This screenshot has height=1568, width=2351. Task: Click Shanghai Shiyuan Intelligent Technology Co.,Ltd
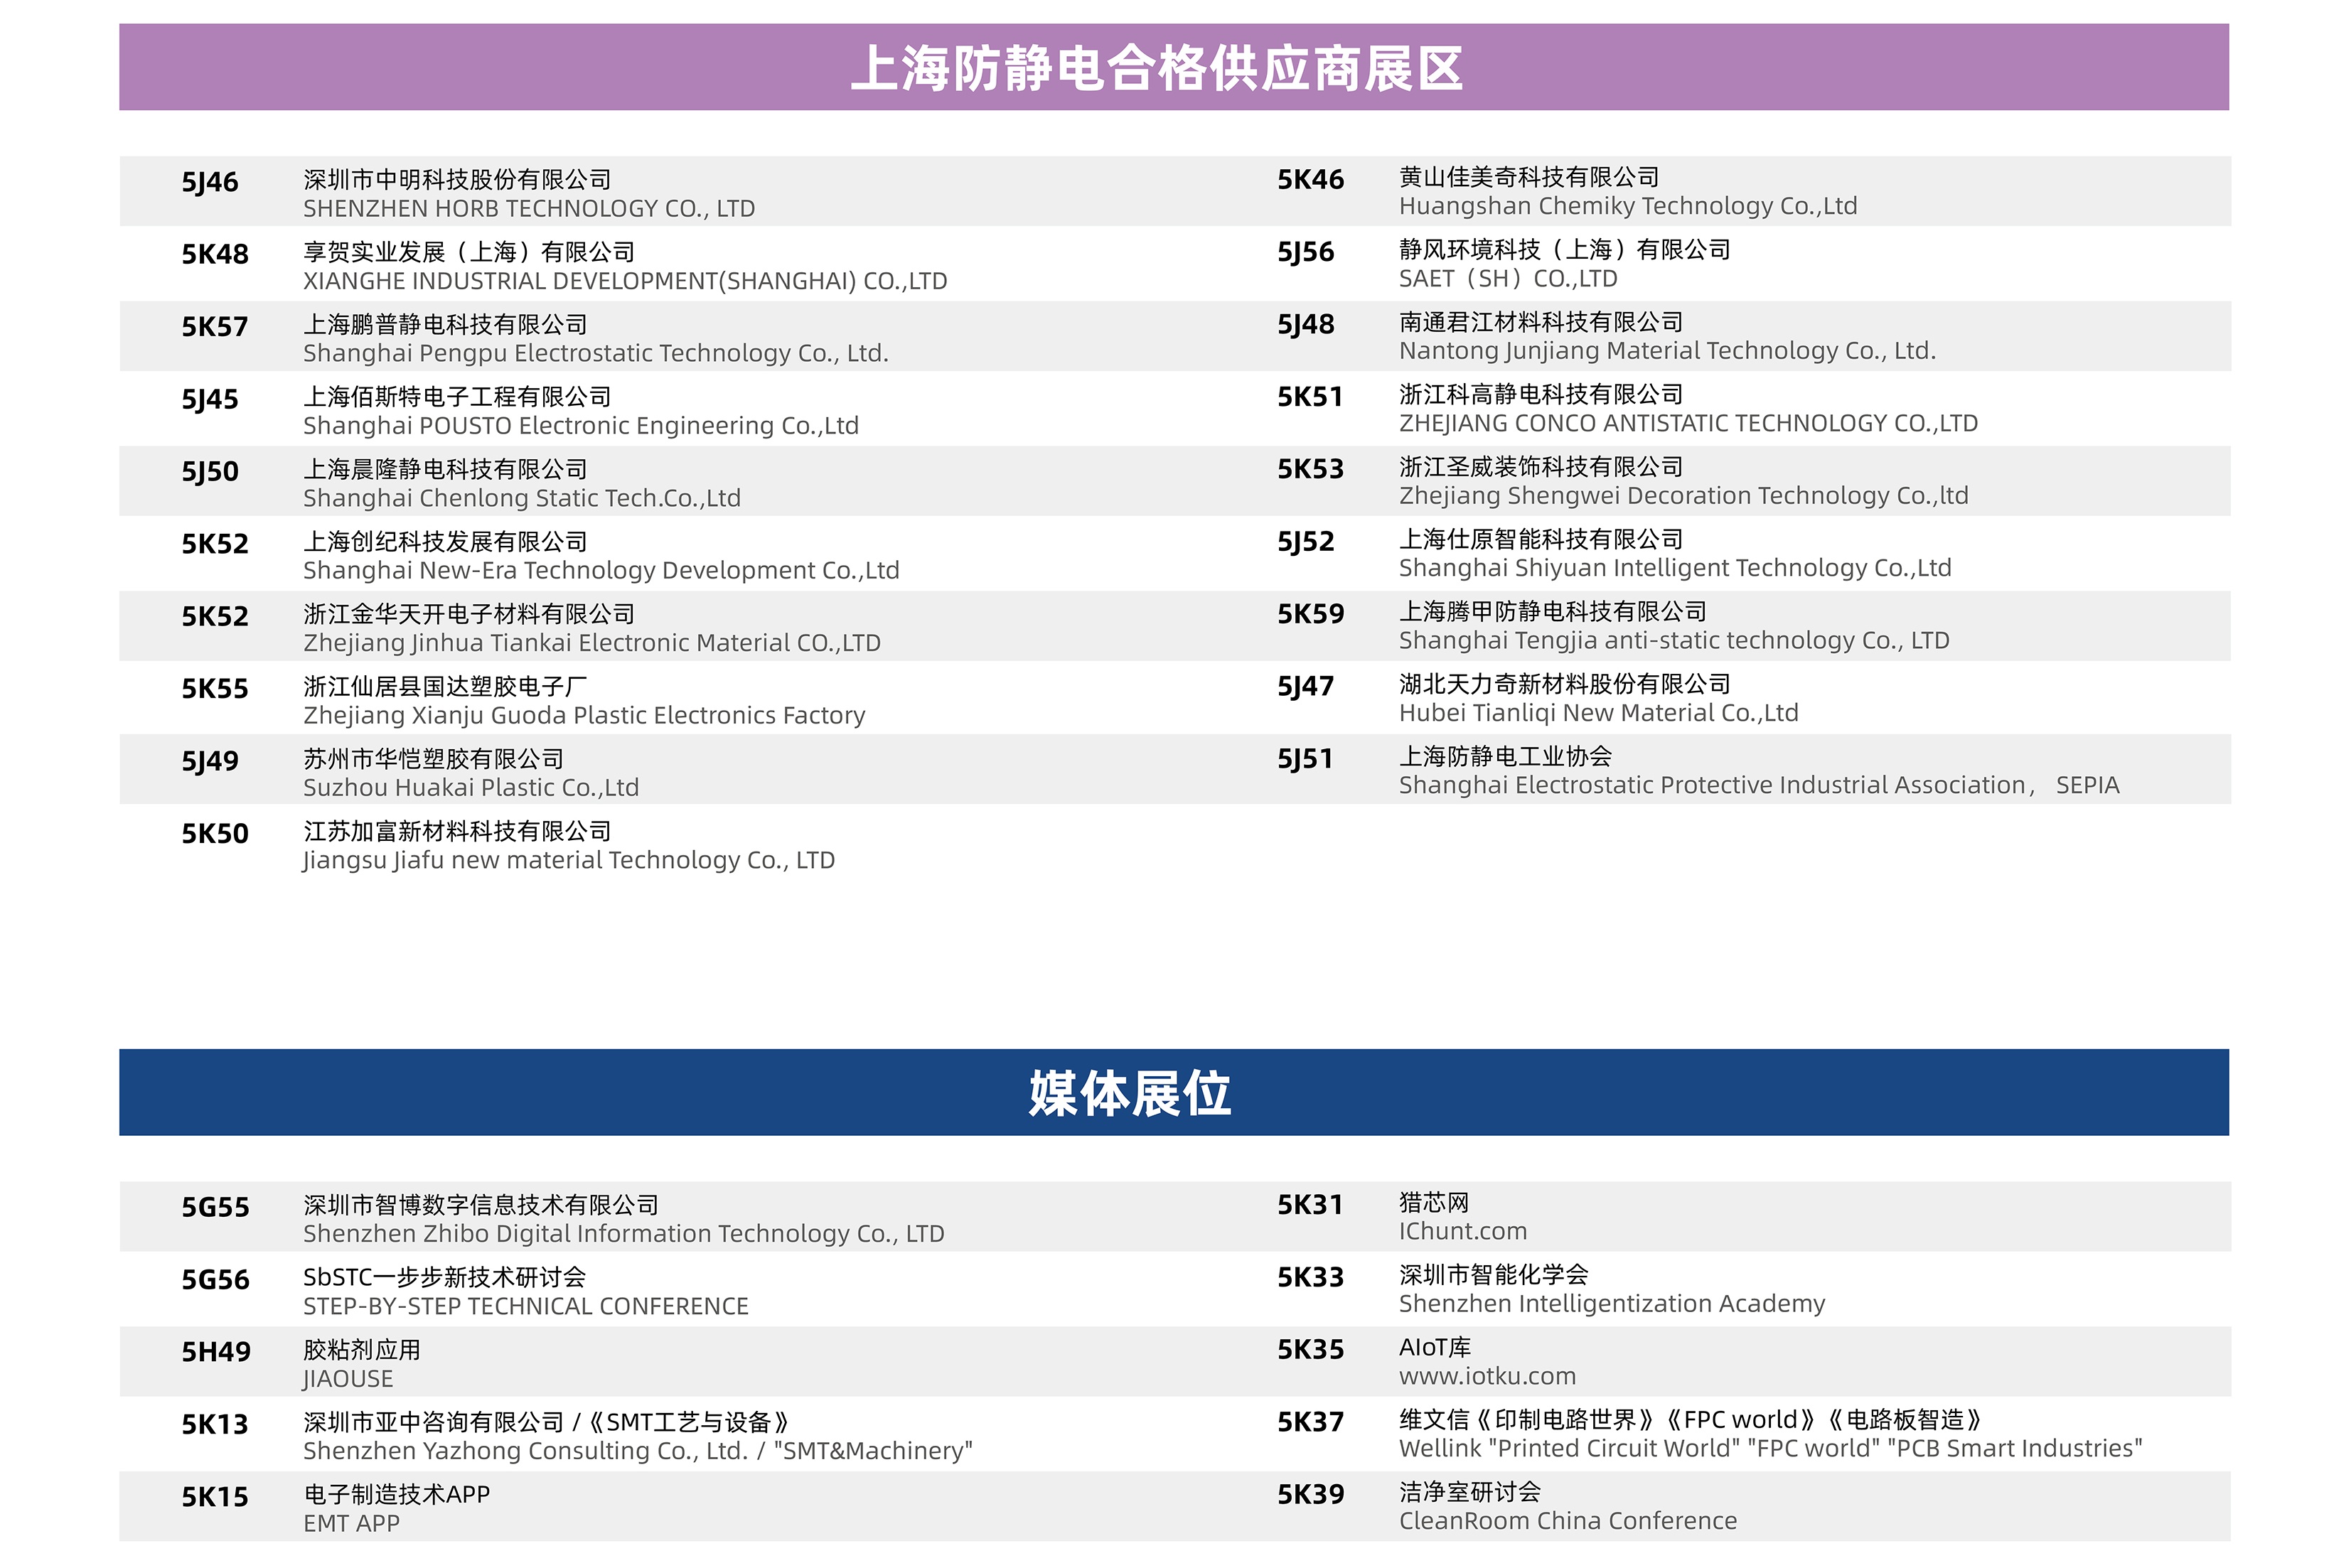[x=1676, y=568]
